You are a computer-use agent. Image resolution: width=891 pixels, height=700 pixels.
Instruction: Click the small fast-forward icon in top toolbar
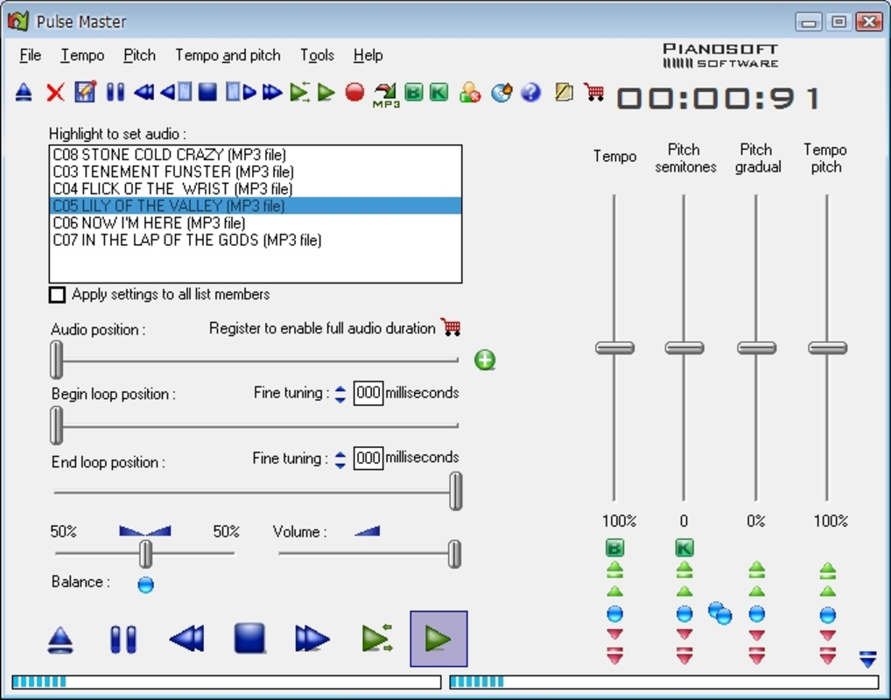tap(273, 92)
